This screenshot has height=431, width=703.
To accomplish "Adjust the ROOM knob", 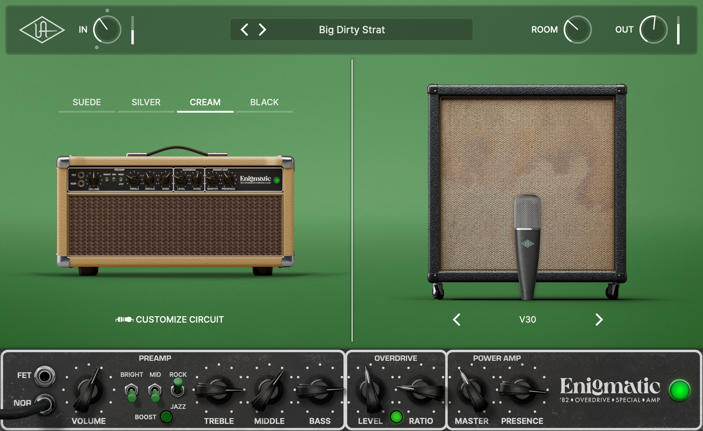I will point(577,30).
